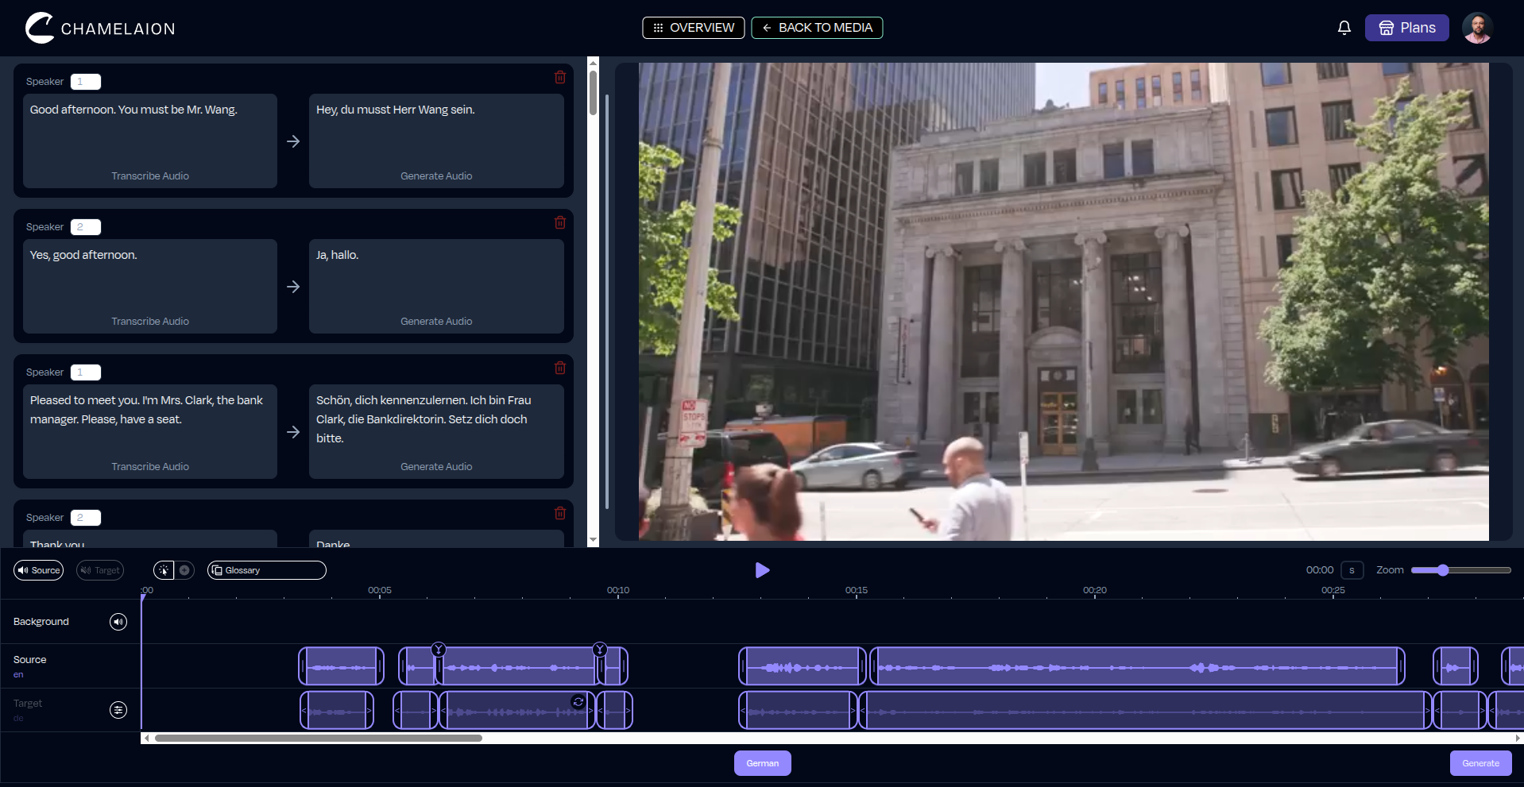
Task: Toggle Target audio playback
Action: coord(100,570)
